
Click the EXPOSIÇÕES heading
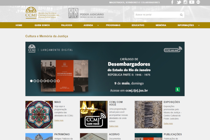(172, 102)
